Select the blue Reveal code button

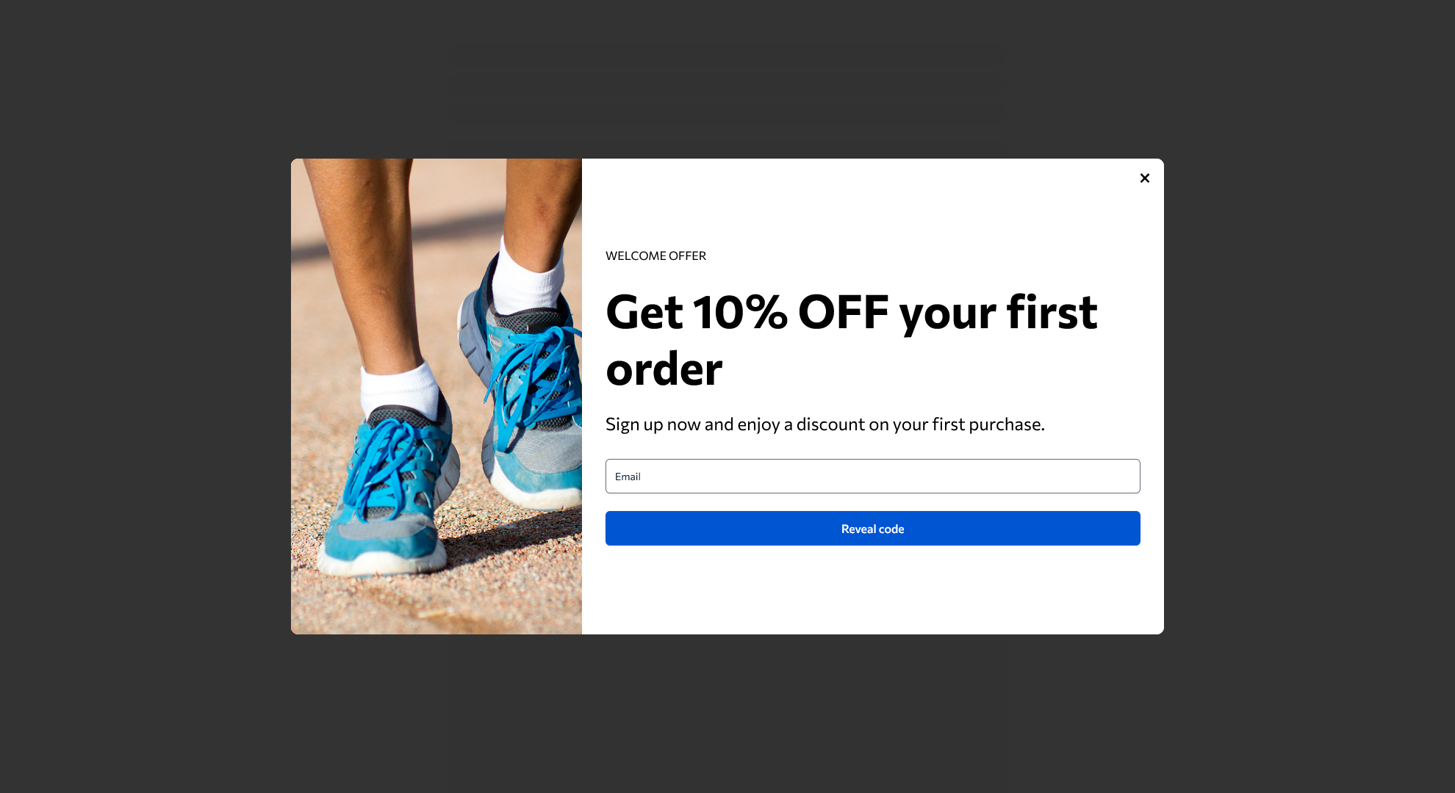[x=872, y=529]
